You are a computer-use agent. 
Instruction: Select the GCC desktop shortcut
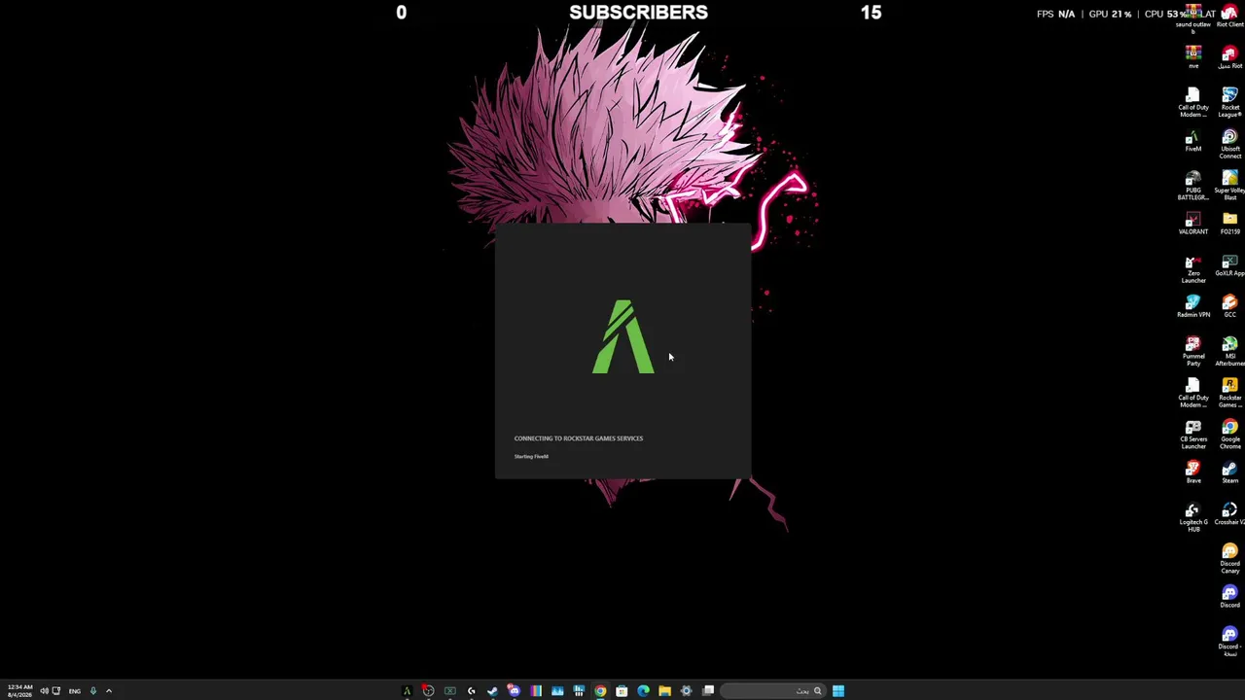tap(1230, 307)
